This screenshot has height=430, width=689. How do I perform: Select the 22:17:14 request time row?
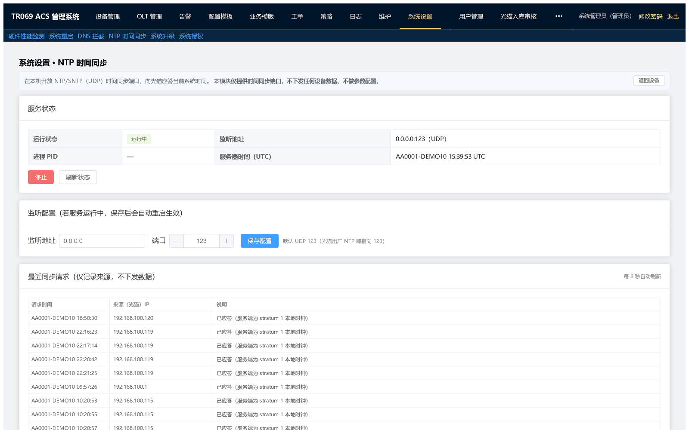344,346
